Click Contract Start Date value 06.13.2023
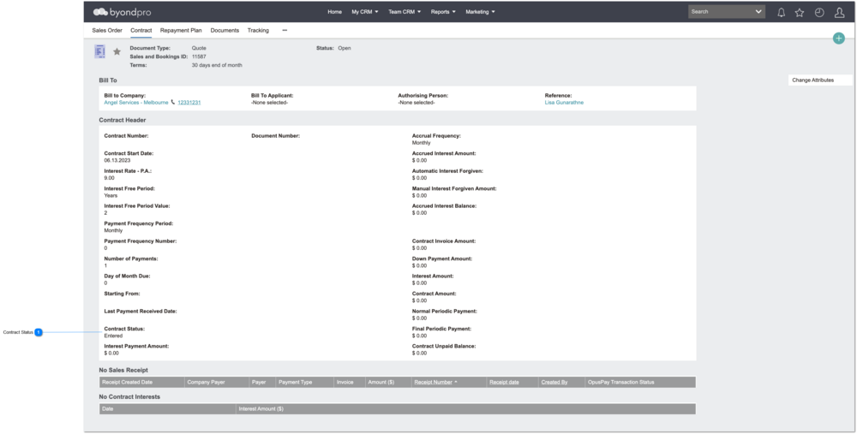The image size is (857, 434). 117,160
